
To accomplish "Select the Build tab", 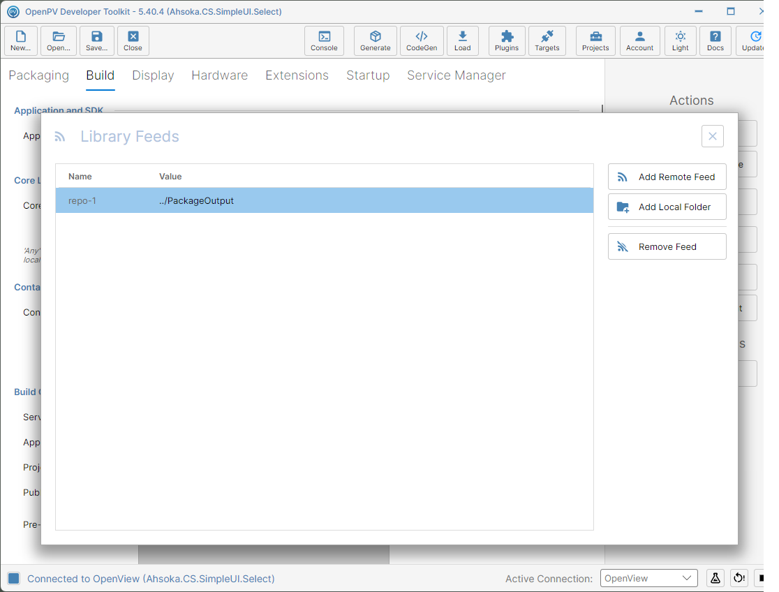I will 101,75.
